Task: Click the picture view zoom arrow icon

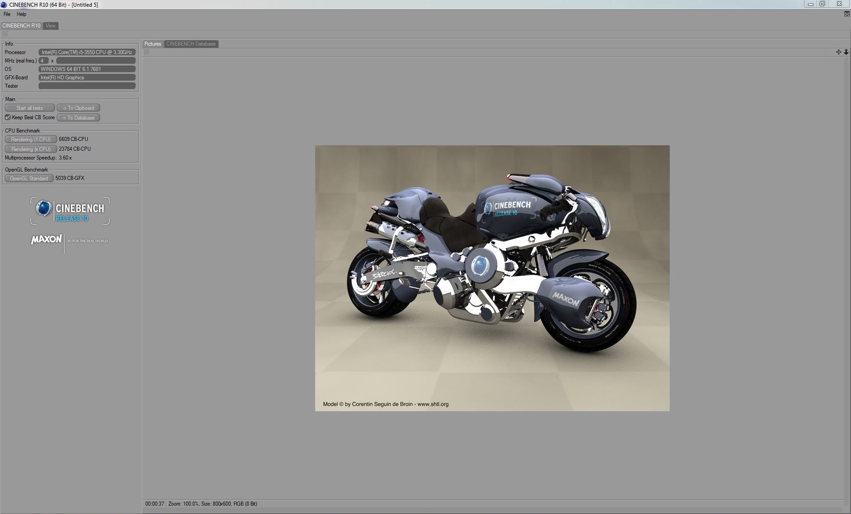Action: tap(846, 52)
